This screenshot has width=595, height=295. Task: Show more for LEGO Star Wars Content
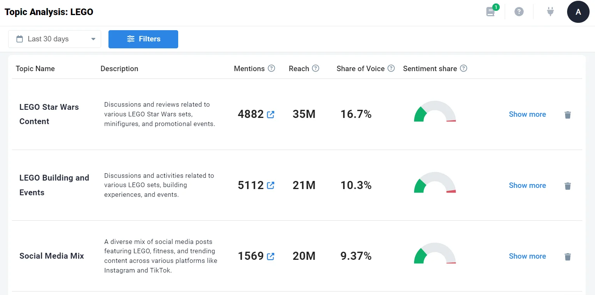(x=527, y=114)
